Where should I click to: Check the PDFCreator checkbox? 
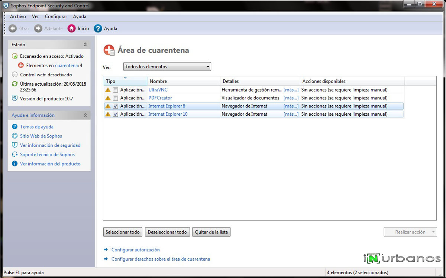point(115,97)
